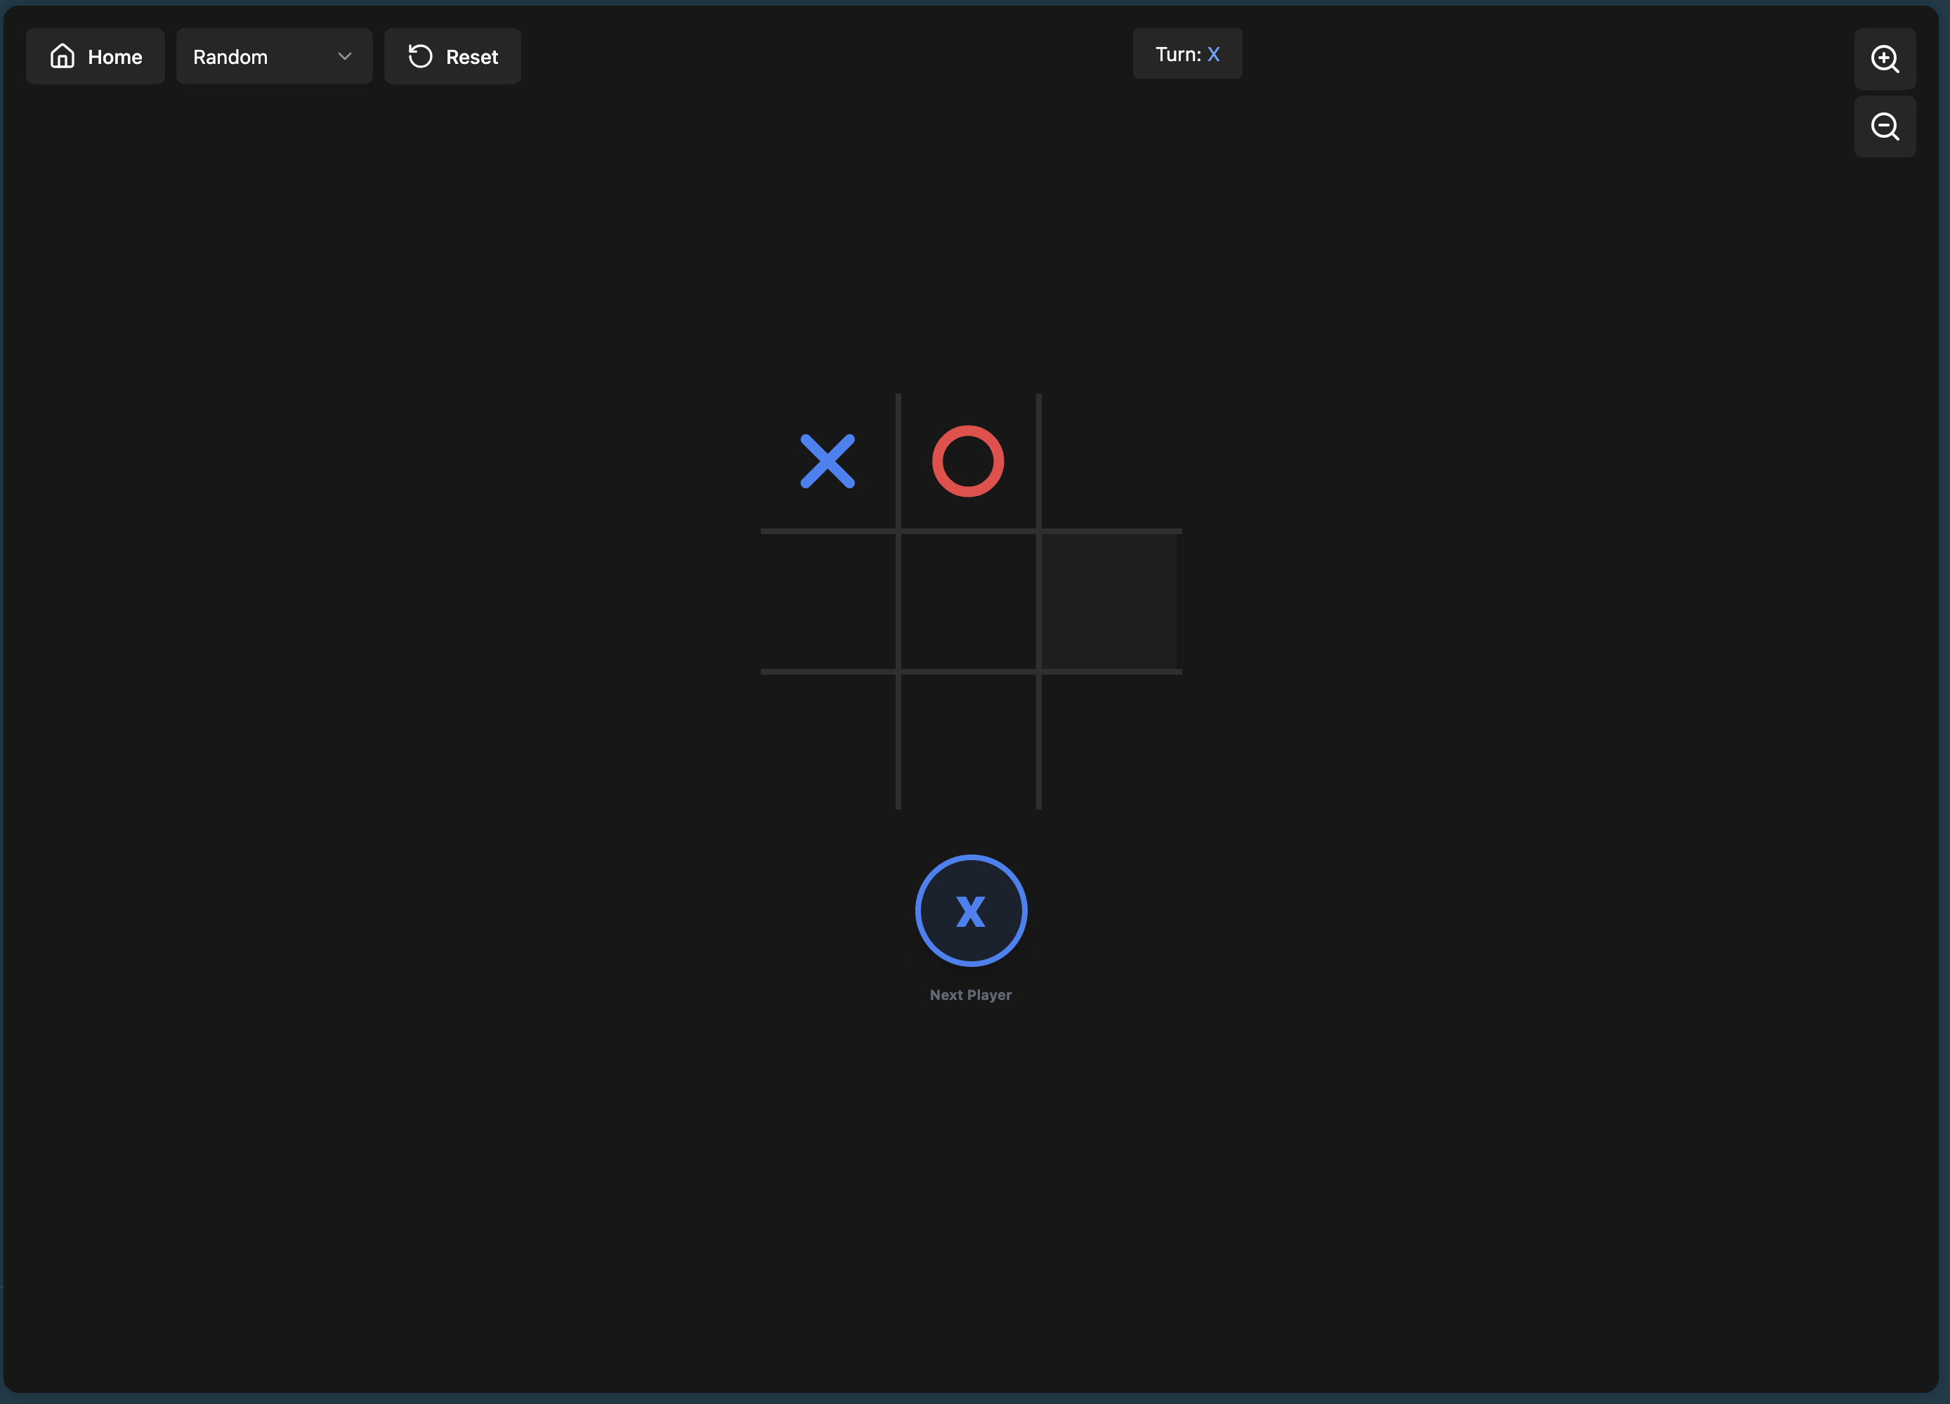Place a mark in the bottom-right cell
Viewport: 1950px width, 1404px height.
coord(1109,741)
